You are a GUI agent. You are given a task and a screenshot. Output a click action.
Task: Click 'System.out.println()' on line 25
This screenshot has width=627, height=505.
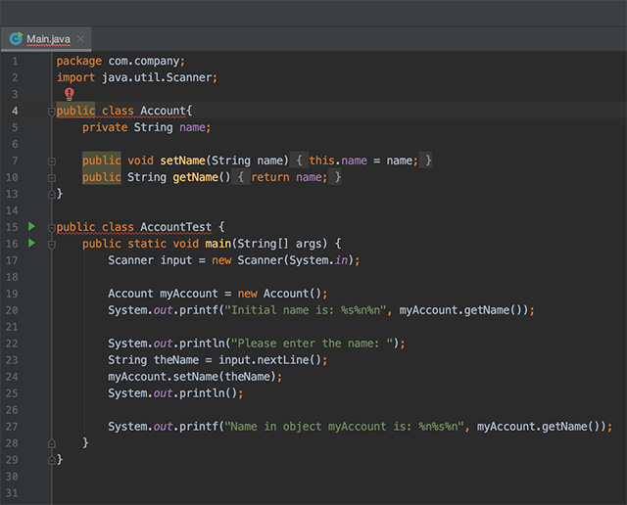pyautogui.click(x=172, y=393)
